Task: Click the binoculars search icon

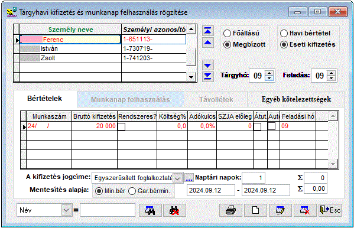Action: [150, 210]
